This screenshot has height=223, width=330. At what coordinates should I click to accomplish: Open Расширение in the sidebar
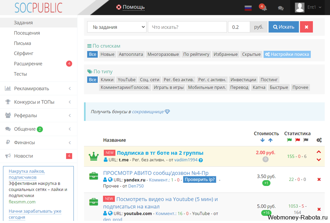tap(38, 64)
